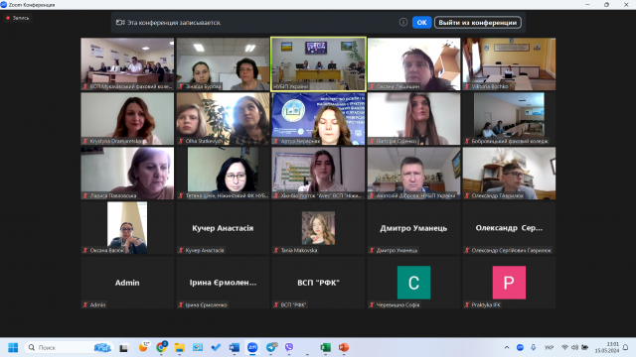
Task: Click the ВСП "РФК" participant tile
Action: point(318,283)
